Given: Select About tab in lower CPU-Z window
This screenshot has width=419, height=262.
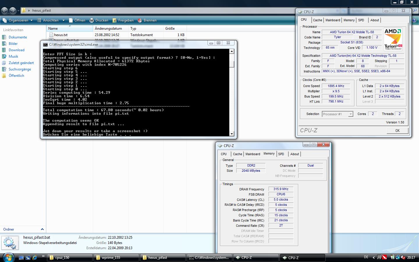Looking at the screenshot, I should pos(294,154).
